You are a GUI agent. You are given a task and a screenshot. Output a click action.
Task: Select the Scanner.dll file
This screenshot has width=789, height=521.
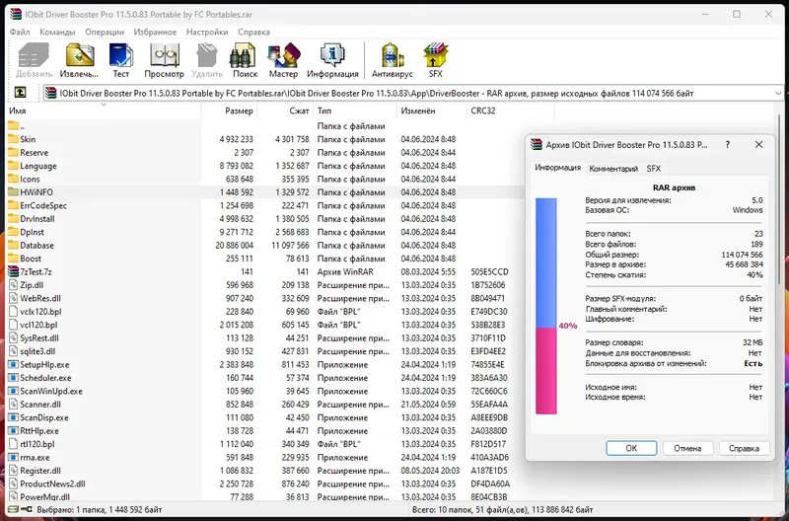(40, 405)
